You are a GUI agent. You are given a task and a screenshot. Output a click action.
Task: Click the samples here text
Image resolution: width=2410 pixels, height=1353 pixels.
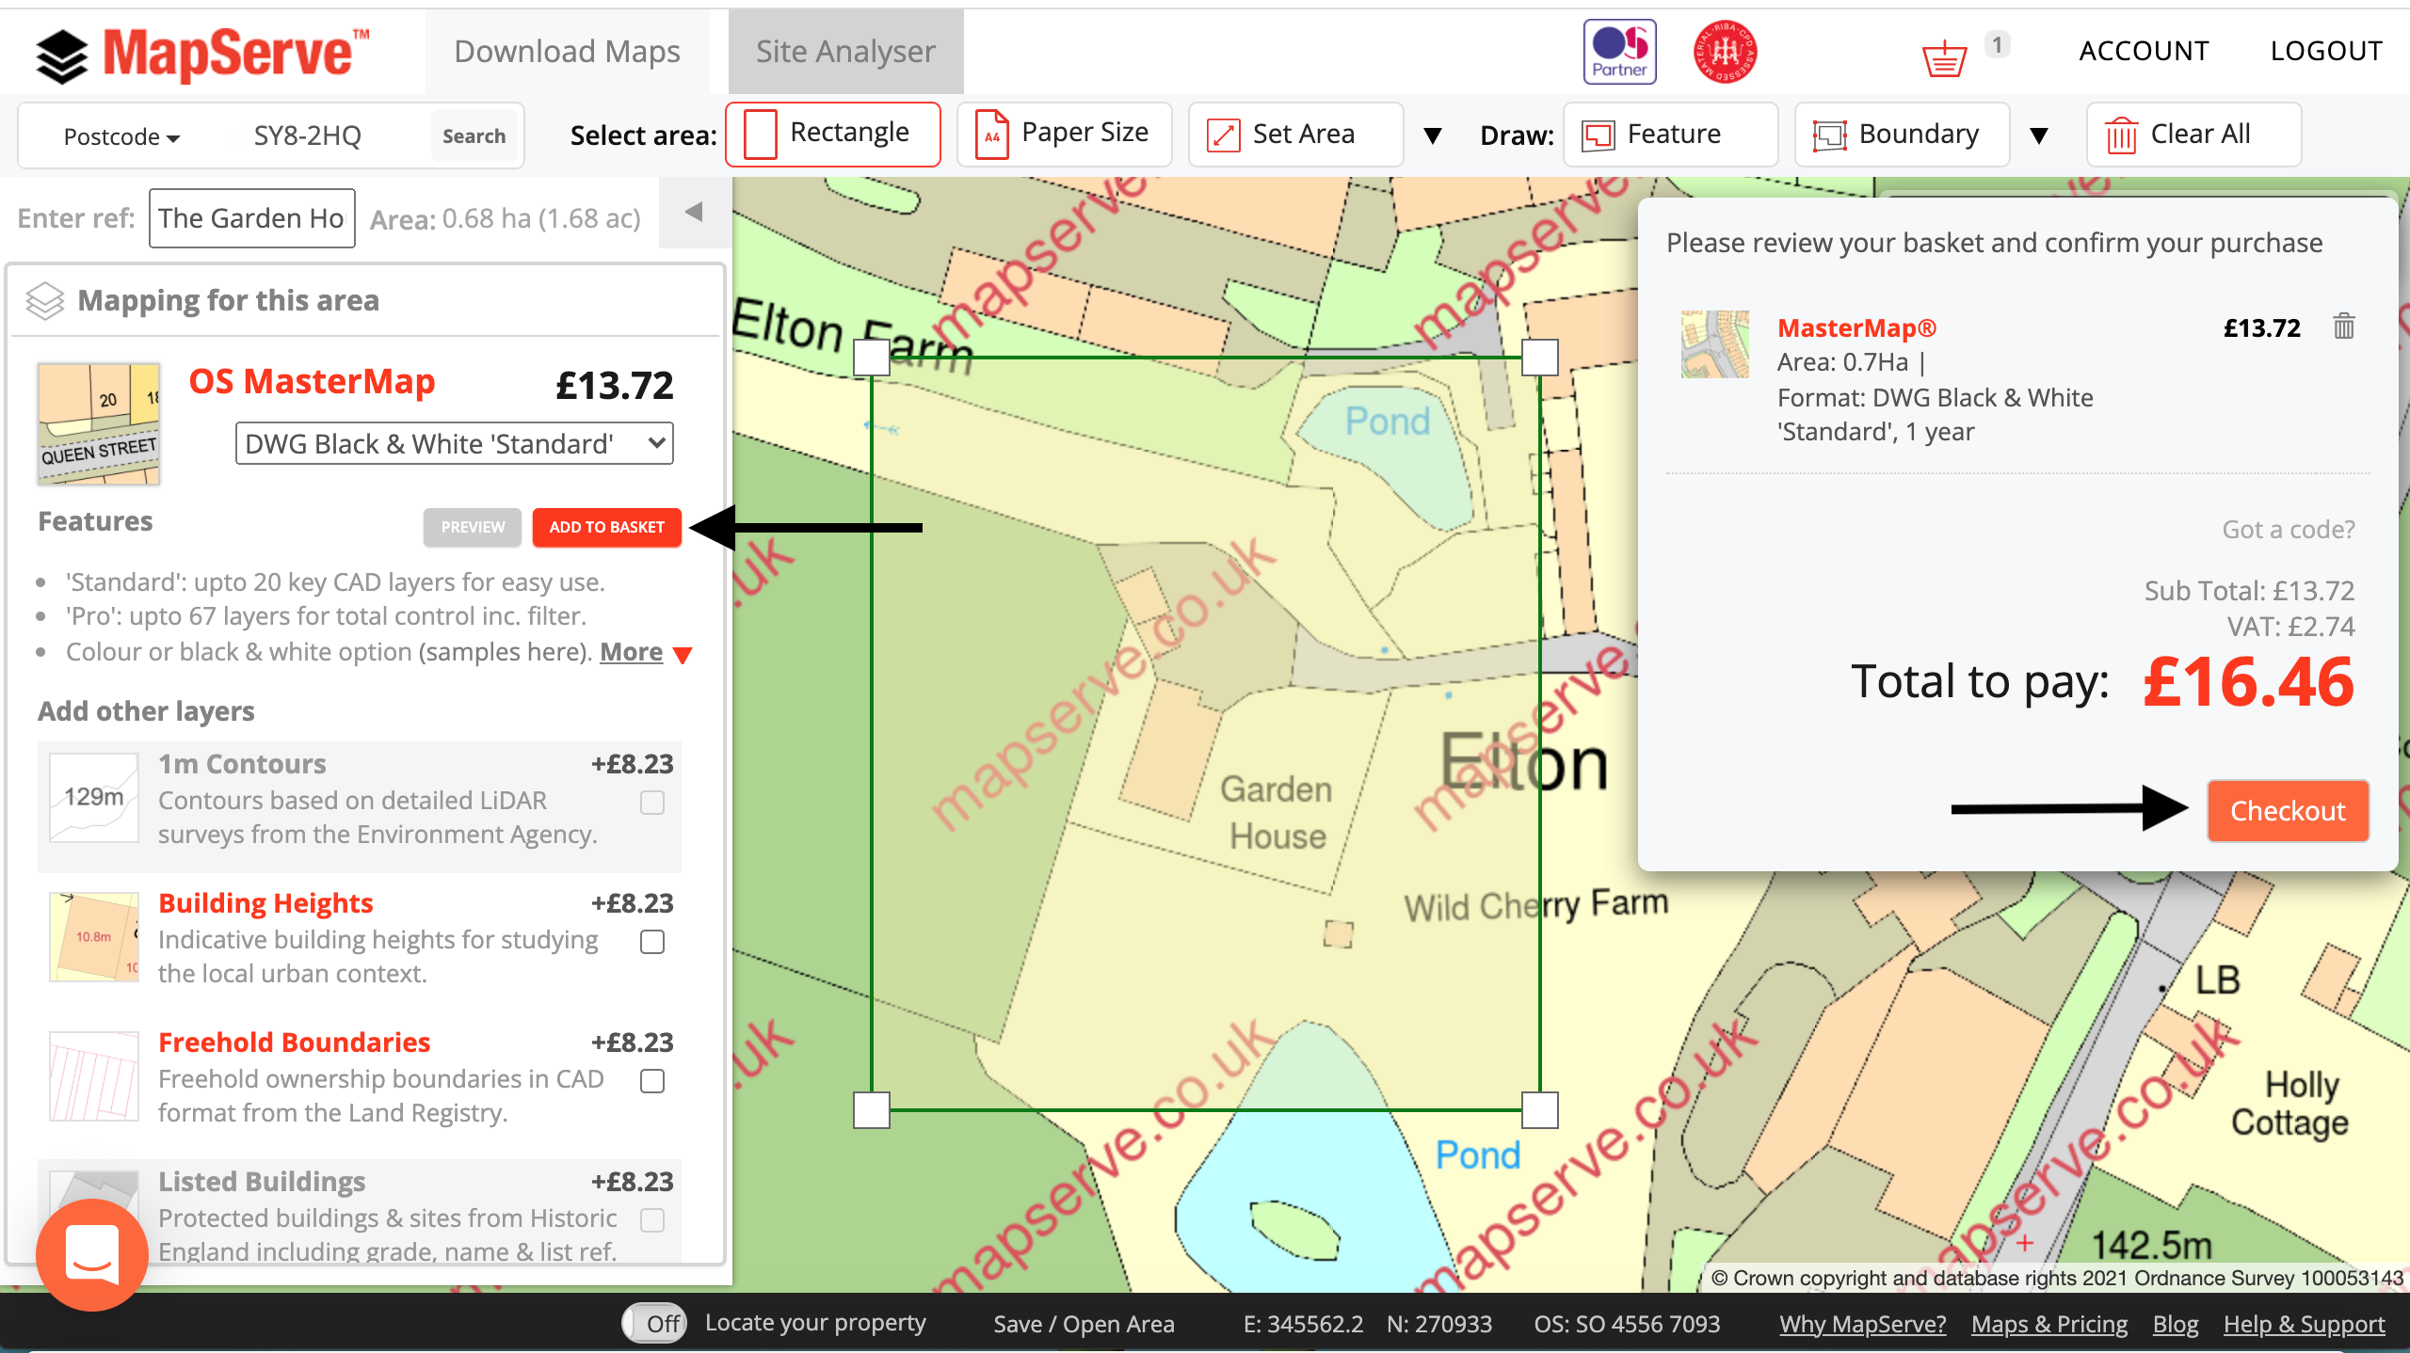pos(504,652)
